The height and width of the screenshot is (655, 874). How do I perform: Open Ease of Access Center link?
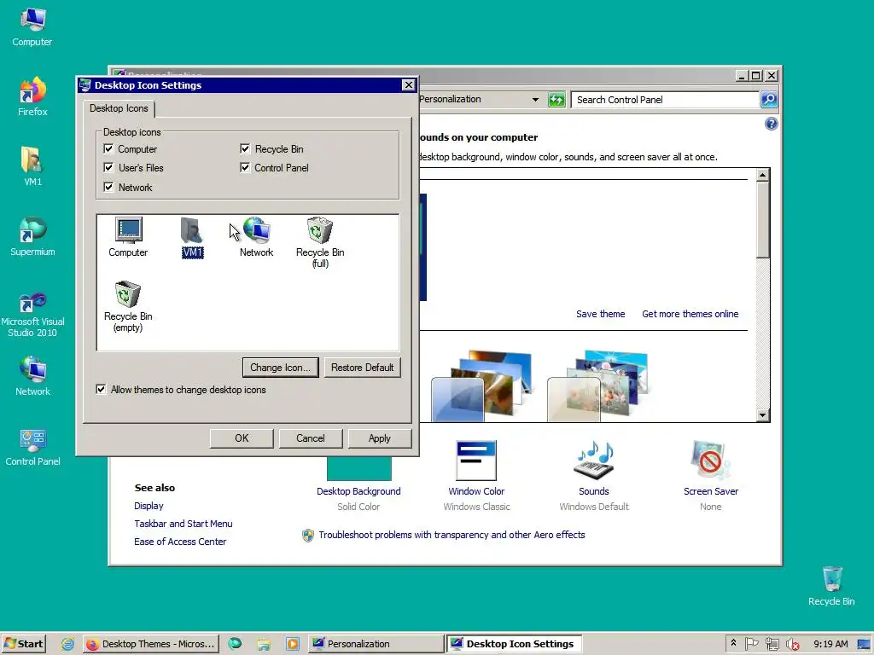180,542
